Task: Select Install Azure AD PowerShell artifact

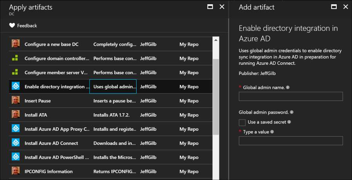Action: coord(57,157)
